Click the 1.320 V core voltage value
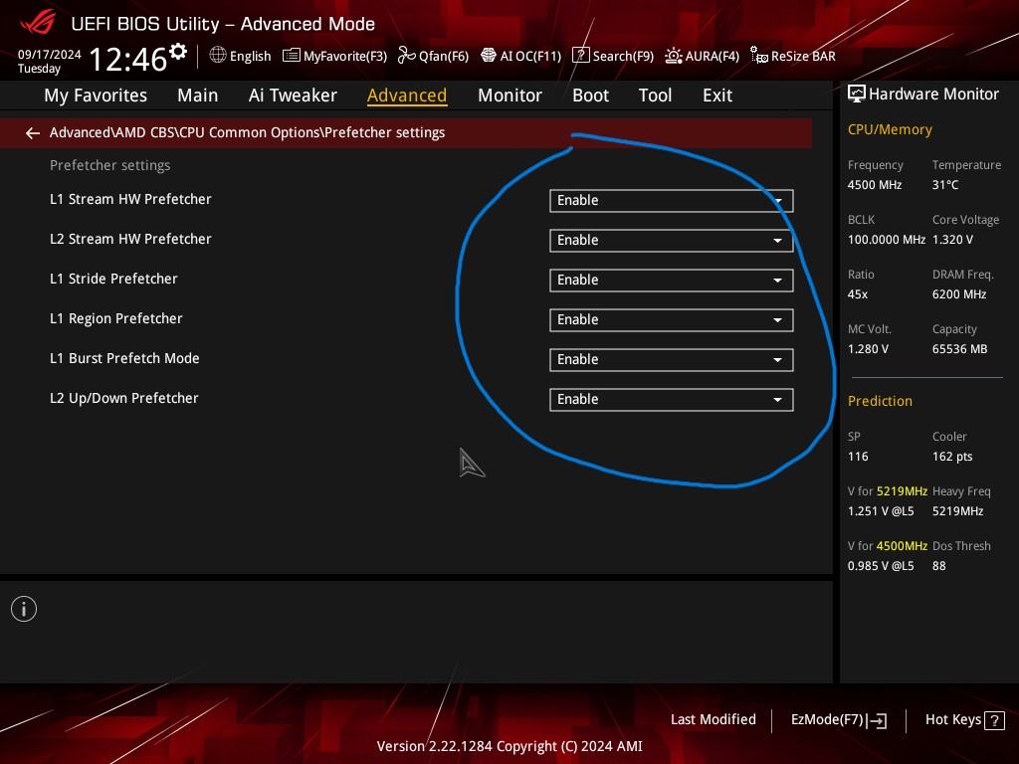This screenshot has height=764, width=1019. click(x=952, y=240)
